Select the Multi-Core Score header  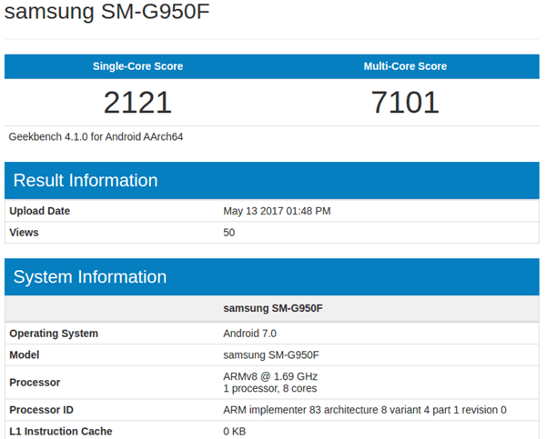(405, 66)
